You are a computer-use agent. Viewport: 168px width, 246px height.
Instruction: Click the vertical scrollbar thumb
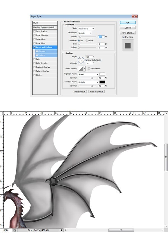(x=166, y=157)
